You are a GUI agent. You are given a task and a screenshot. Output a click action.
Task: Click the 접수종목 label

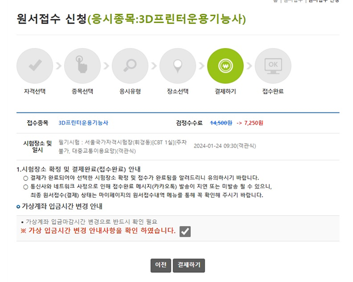point(37,123)
